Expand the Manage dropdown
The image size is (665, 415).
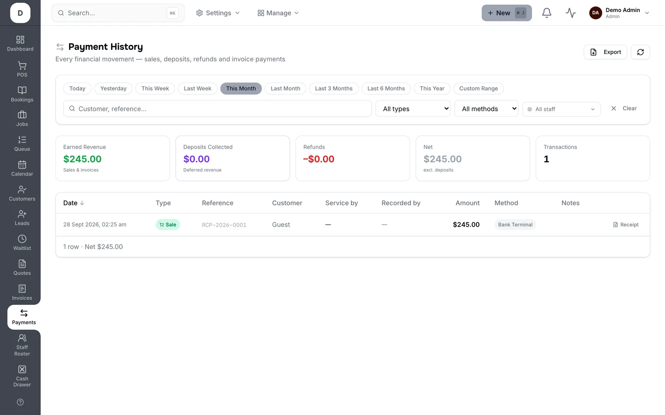pos(278,13)
